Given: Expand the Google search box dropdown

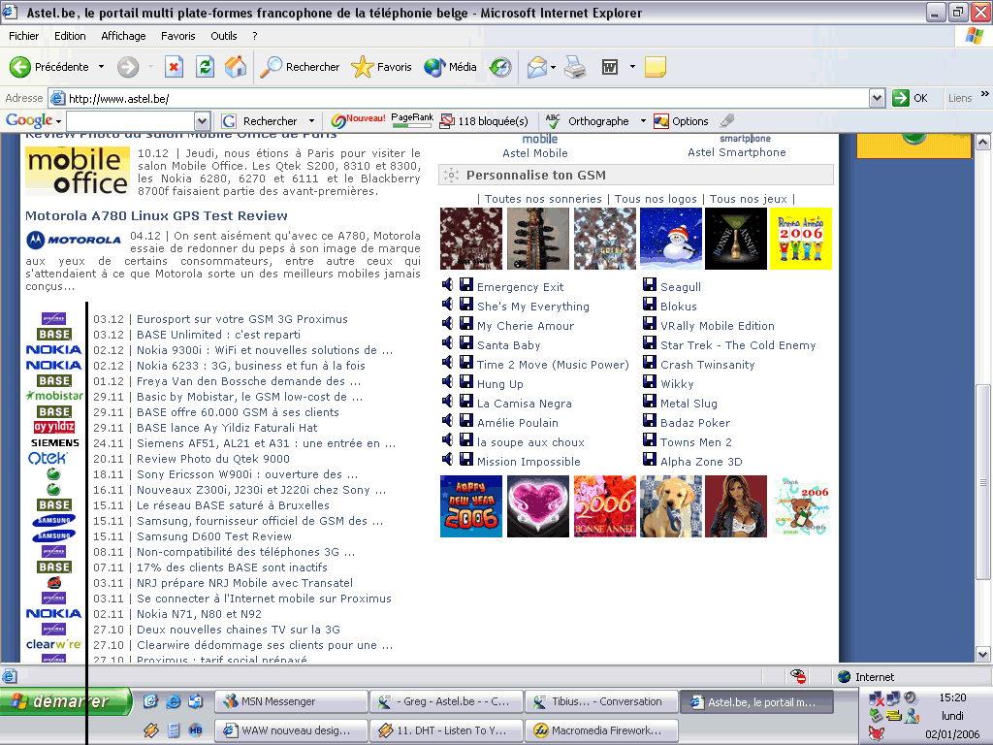Looking at the screenshot, I should pos(202,121).
